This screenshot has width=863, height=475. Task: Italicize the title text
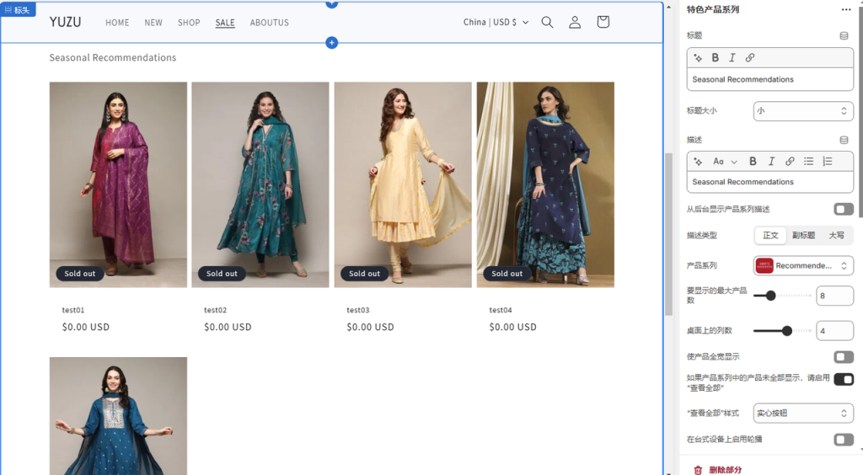732,58
